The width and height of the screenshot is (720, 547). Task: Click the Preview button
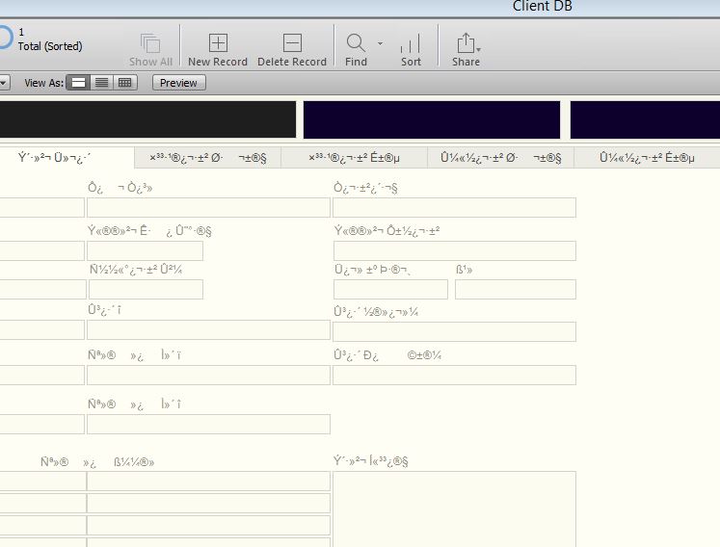(x=178, y=83)
